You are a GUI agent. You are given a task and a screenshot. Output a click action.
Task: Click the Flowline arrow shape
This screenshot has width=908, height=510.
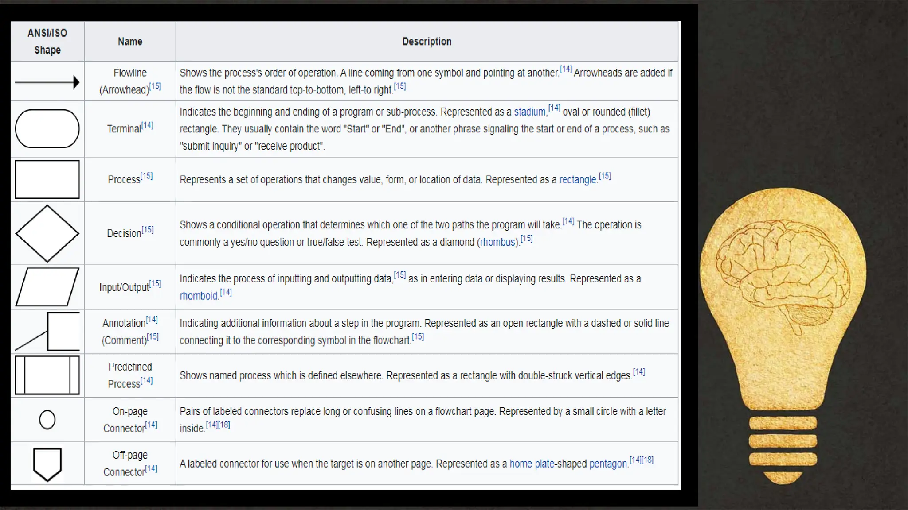click(x=47, y=82)
